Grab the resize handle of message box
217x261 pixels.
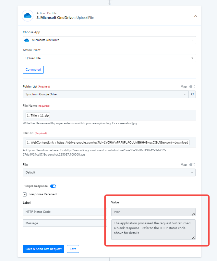[x=193, y=238]
